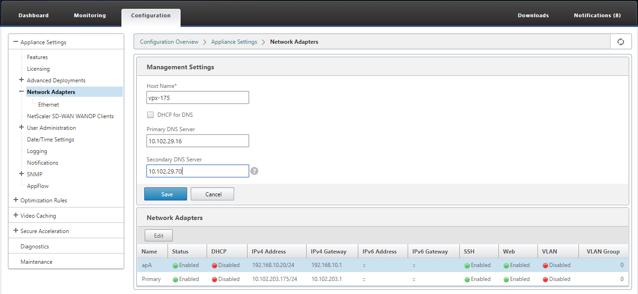Click green SSH enabled icon on apA row
Image resolution: width=638 pixels, height=294 pixels.
tap(467, 266)
